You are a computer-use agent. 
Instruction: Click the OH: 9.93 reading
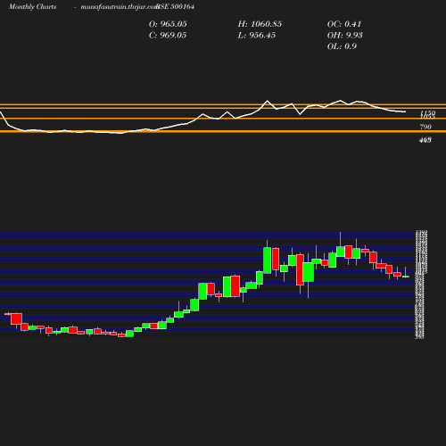click(x=345, y=36)
